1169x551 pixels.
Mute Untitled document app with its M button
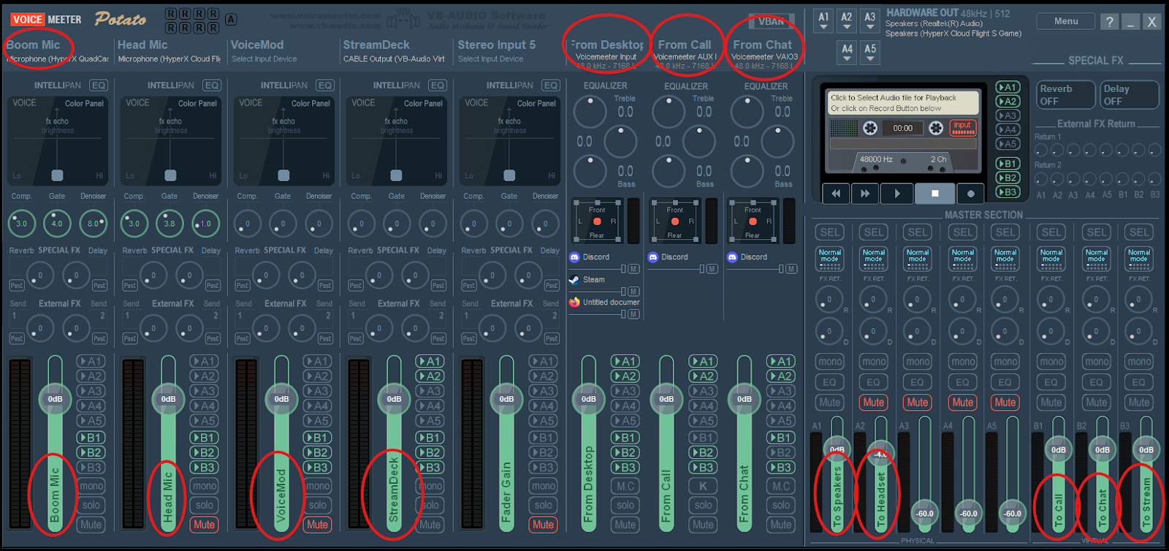click(633, 314)
